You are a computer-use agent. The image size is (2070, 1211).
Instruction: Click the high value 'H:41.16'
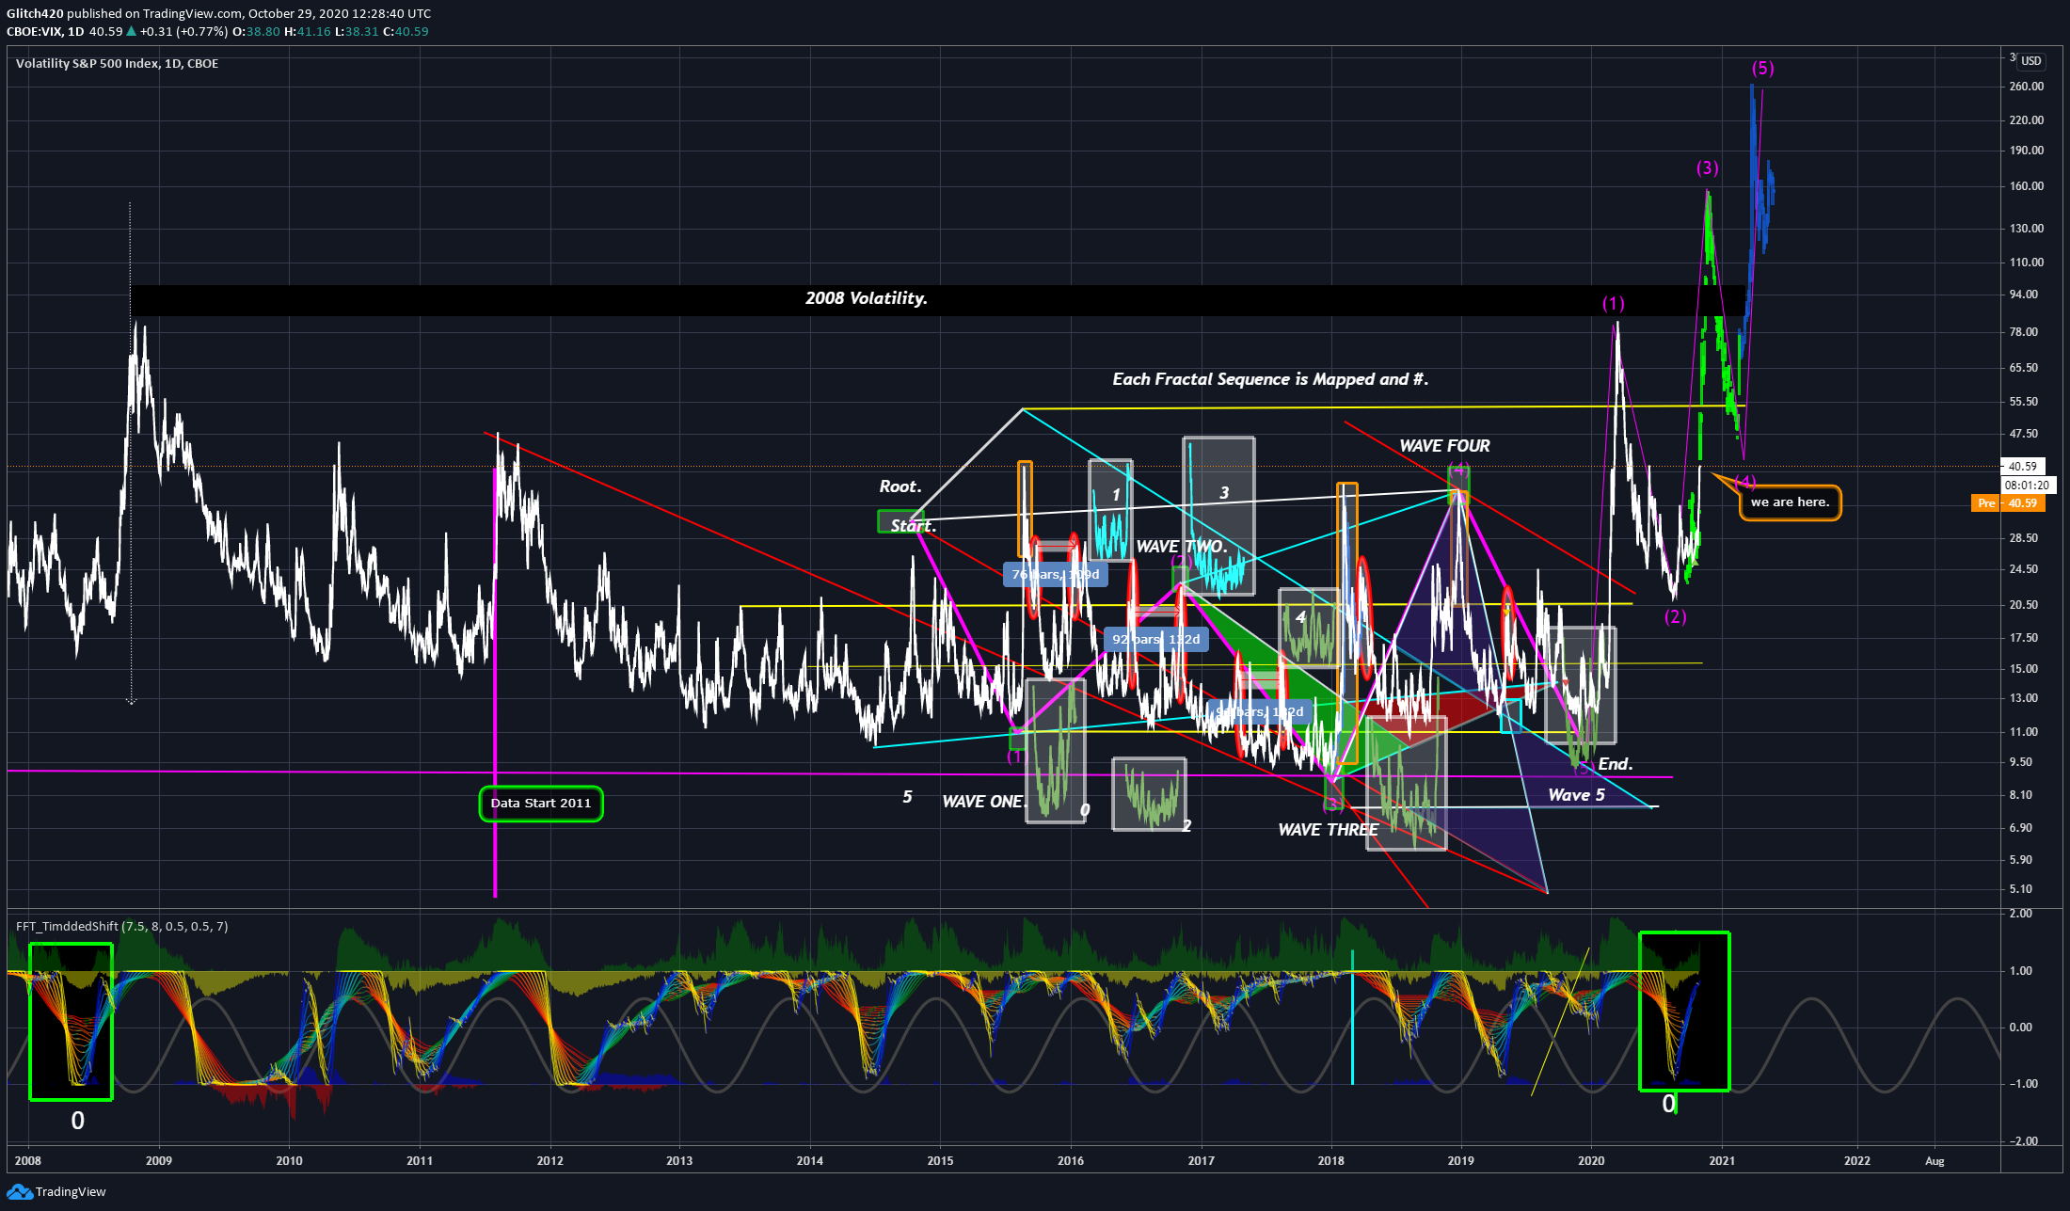(x=308, y=31)
